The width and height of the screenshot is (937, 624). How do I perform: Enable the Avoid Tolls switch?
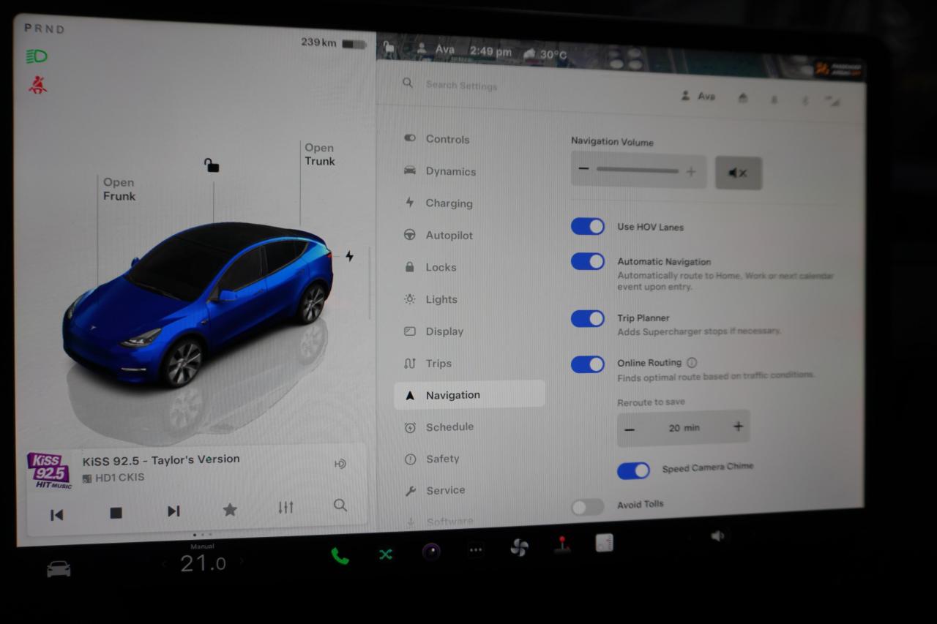click(588, 507)
